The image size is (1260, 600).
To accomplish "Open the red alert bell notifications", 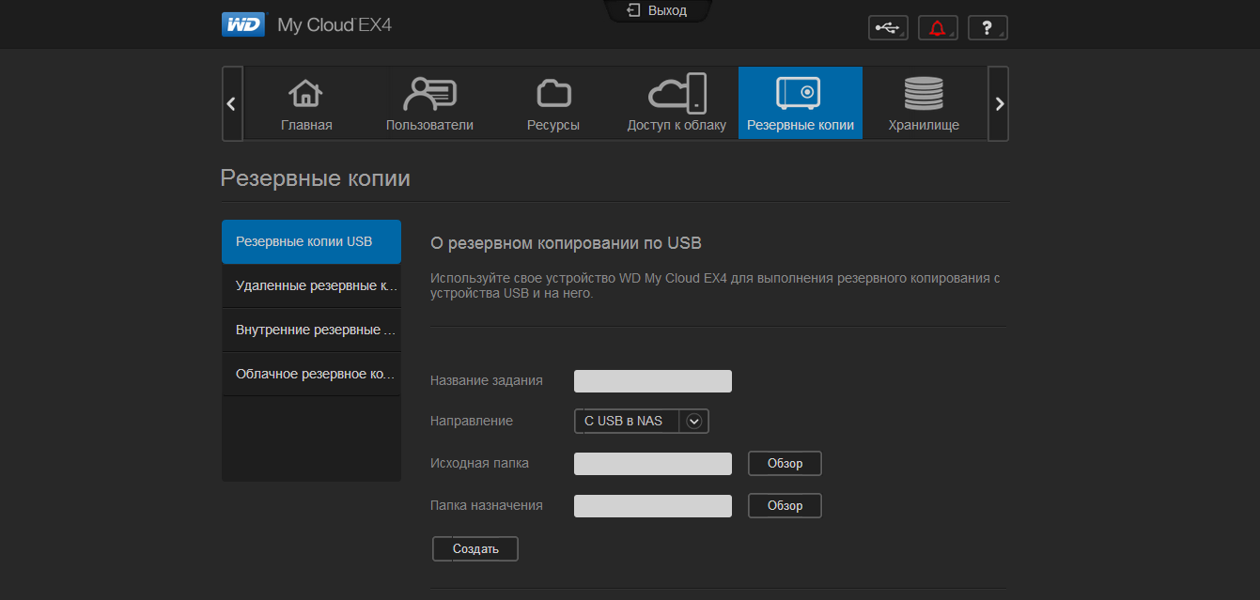I will click(937, 28).
